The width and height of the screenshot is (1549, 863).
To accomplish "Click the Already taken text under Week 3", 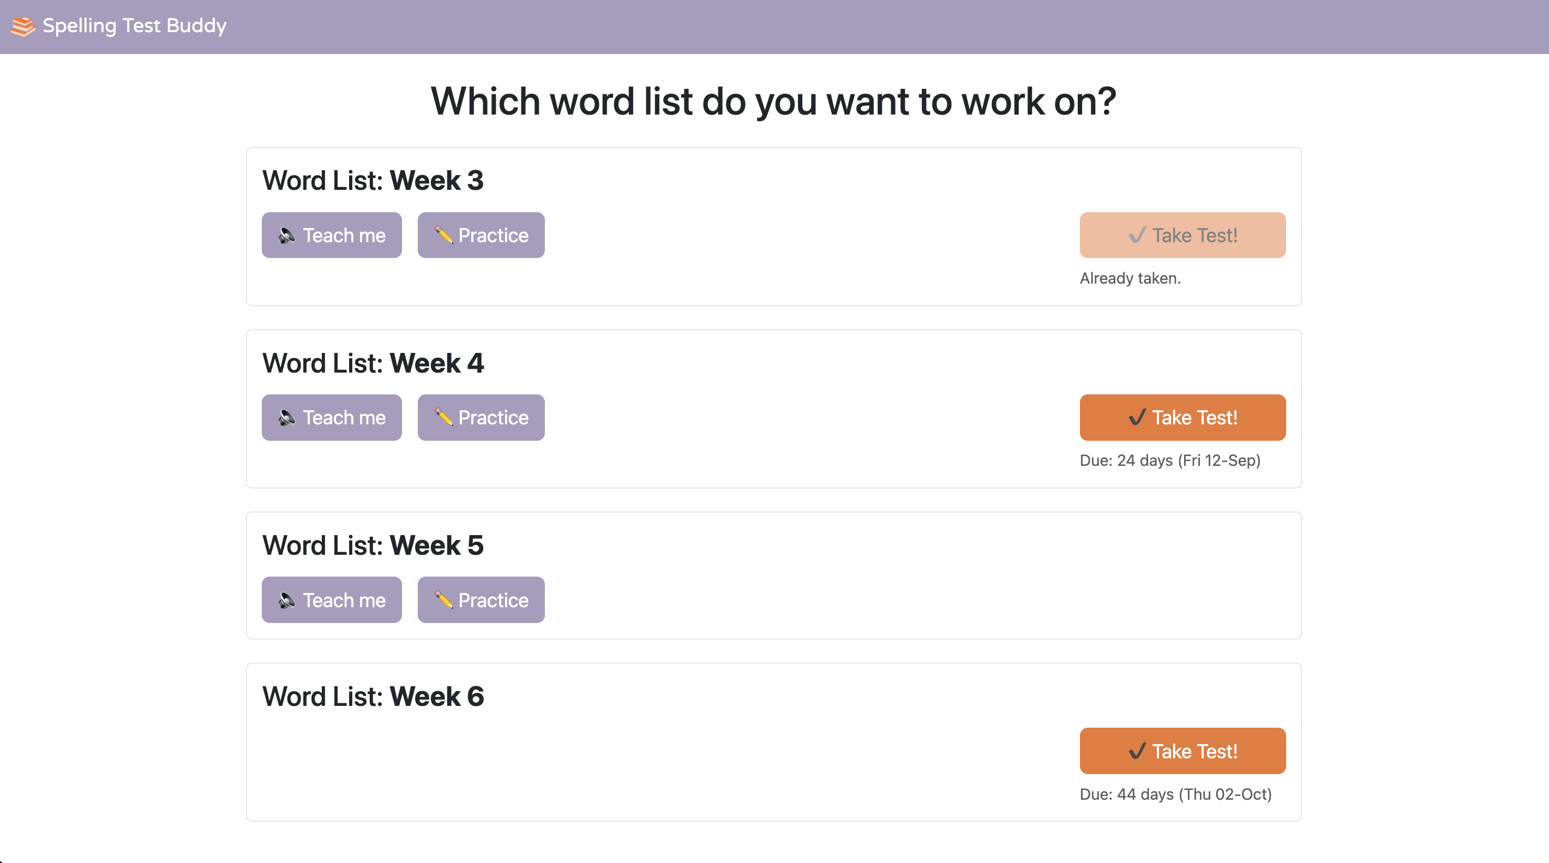I will coord(1130,278).
